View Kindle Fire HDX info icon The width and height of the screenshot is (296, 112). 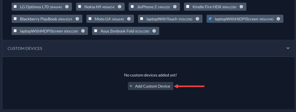(x=241, y=7)
